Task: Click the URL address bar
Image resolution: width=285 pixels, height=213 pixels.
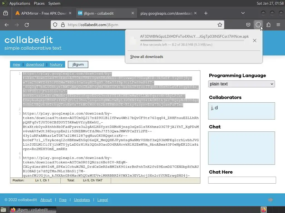Action: 137,25
